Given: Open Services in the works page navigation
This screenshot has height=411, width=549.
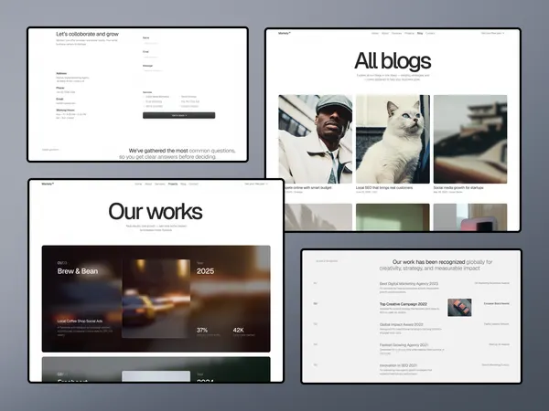Looking at the screenshot, I should click(159, 184).
